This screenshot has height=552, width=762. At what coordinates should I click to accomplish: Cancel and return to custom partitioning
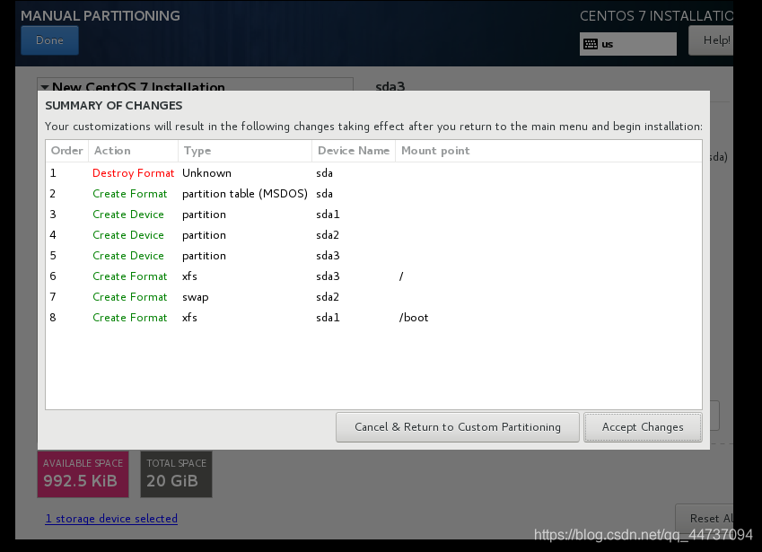click(x=458, y=427)
